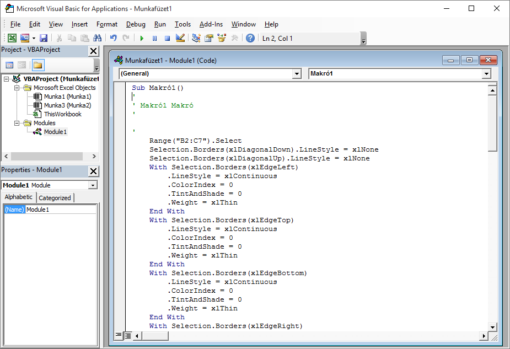Click the View Microsoft Excel icon
The height and width of the screenshot is (349, 510).
[12, 38]
